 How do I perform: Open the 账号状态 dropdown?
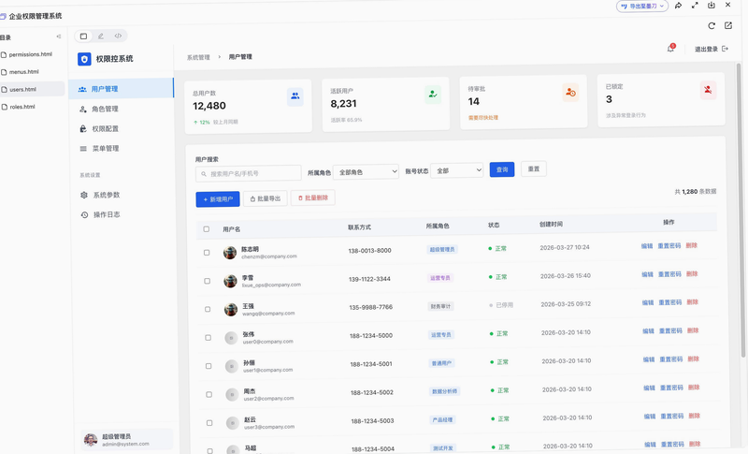tap(457, 170)
